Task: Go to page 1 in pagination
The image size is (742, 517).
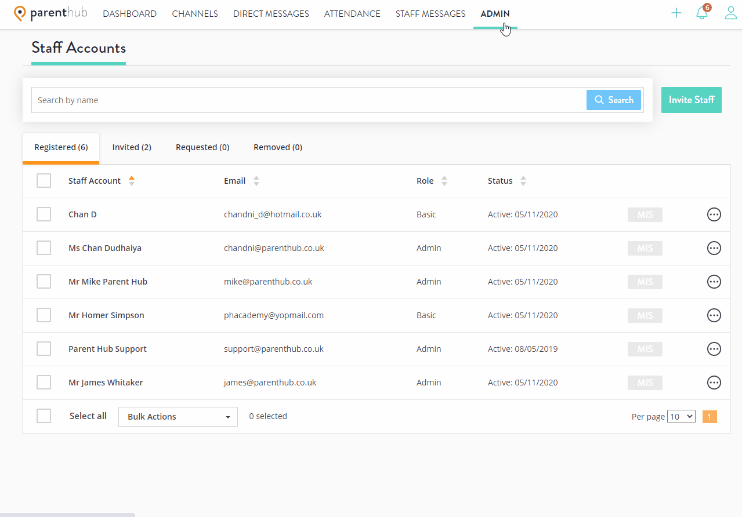Action: pos(710,417)
